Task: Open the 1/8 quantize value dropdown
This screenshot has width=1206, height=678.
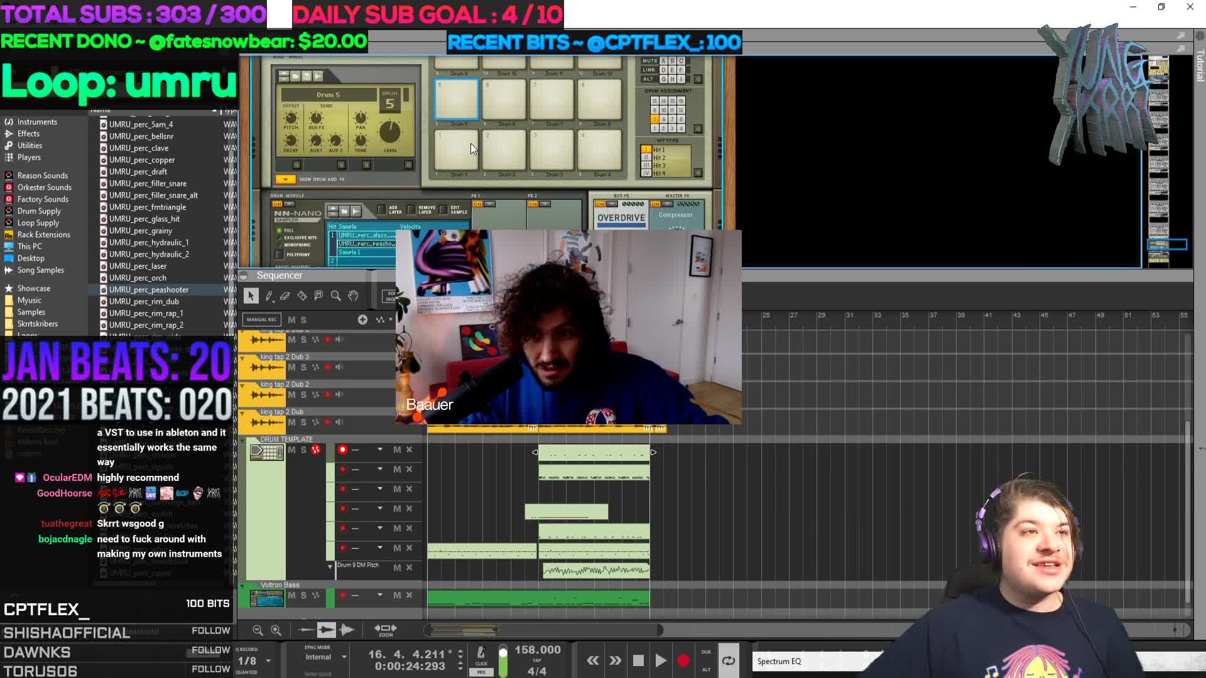Action: coord(268,661)
